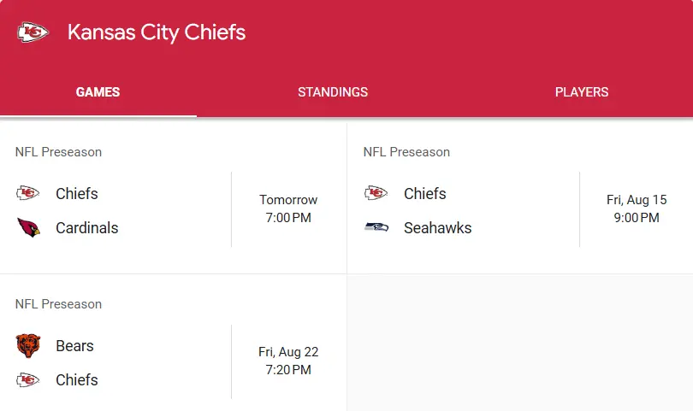693x411 pixels.
Task: Click the Chiefs logo in the header
Action: (x=33, y=32)
